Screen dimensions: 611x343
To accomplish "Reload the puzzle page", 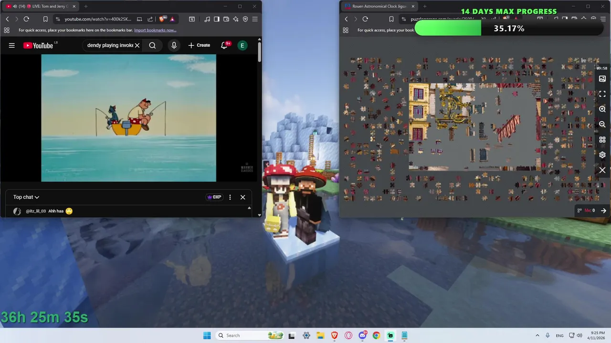I will (x=365, y=19).
